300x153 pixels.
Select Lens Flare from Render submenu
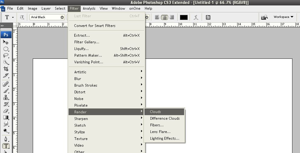pyautogui.click(x=160, y=132)
